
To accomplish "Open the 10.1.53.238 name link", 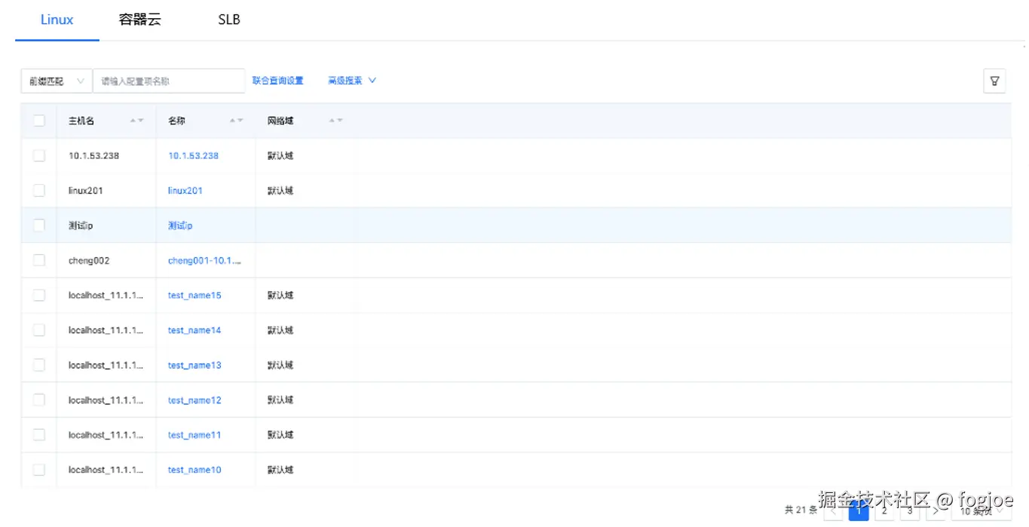I will pyautogui.click(x=193, y=156).
